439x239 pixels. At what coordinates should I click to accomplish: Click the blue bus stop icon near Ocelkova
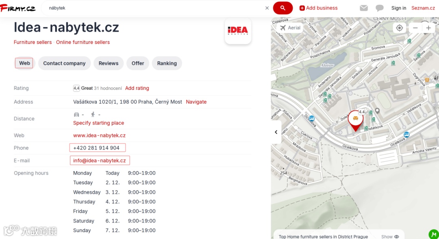311,119
